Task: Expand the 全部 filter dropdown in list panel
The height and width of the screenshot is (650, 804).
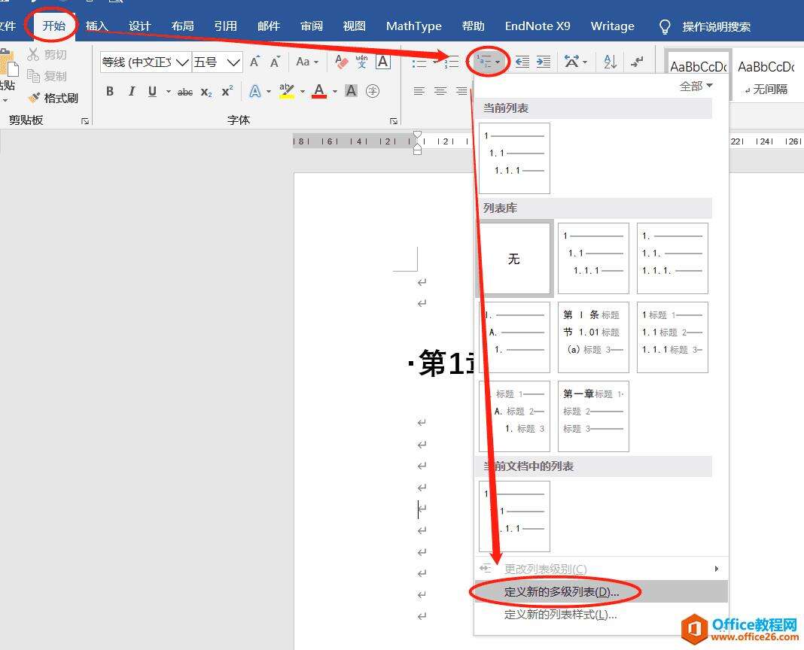Action: tap(696, 86)
